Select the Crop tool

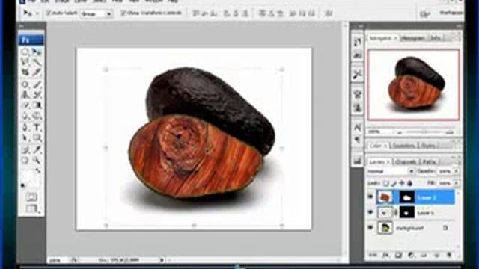(25, 72)
